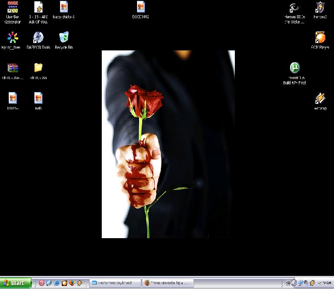Select the Heroes3 shield shortcut icon

click(x=320, y=8)
